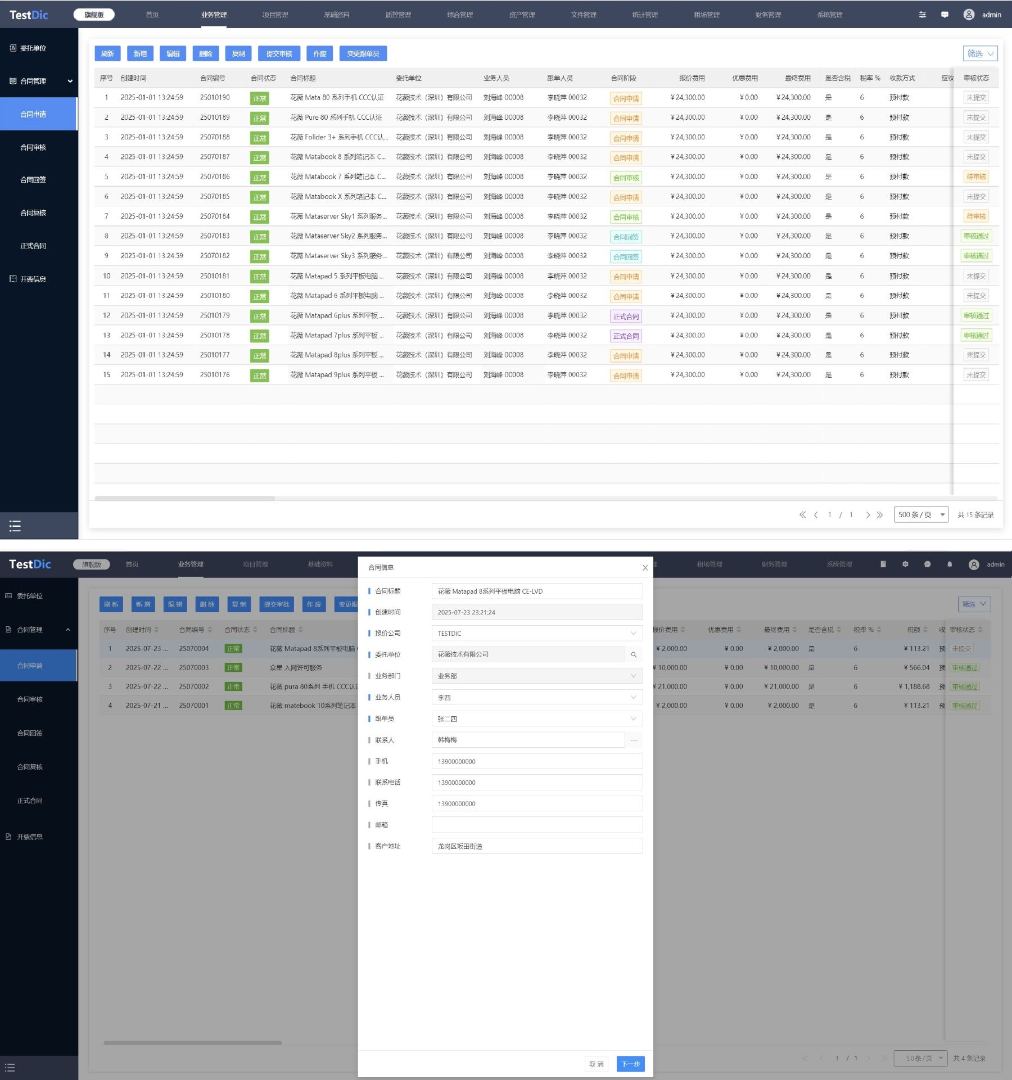Expand the 业务人员 dropdown showing 李四

[536, 697]
